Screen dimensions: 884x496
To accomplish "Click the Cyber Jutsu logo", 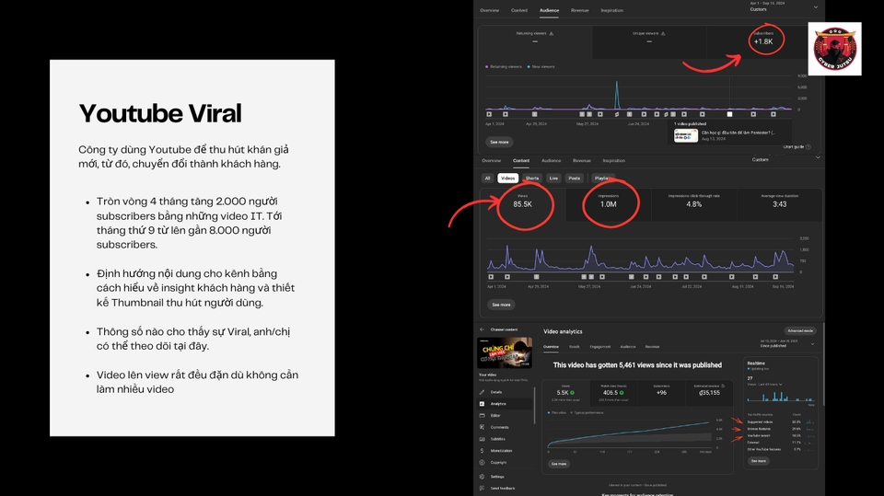I will [835, 49].
